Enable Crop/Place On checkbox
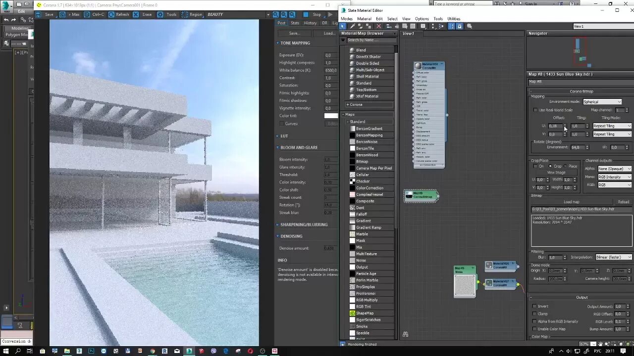 (535, 167)
